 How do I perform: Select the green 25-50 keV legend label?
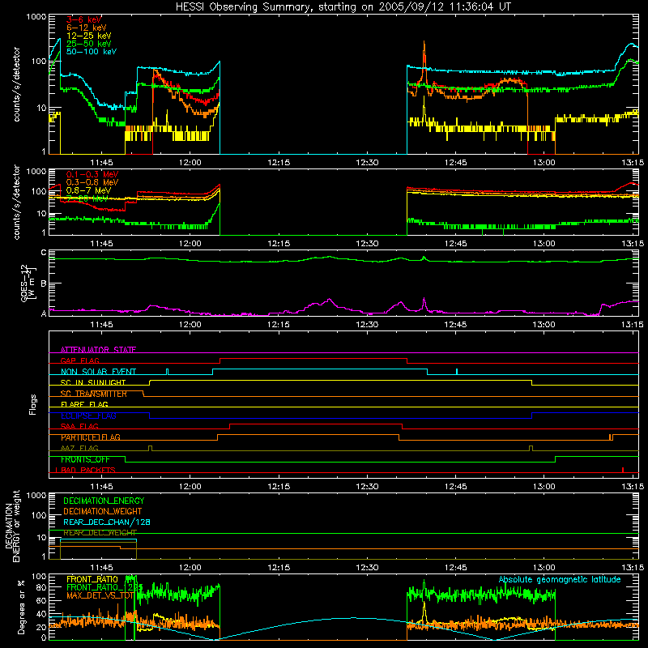(89, 44)
